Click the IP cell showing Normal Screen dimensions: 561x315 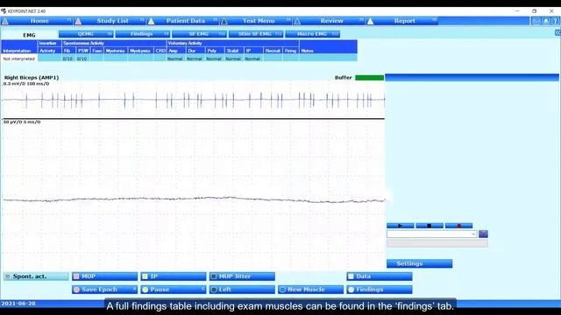253,59
